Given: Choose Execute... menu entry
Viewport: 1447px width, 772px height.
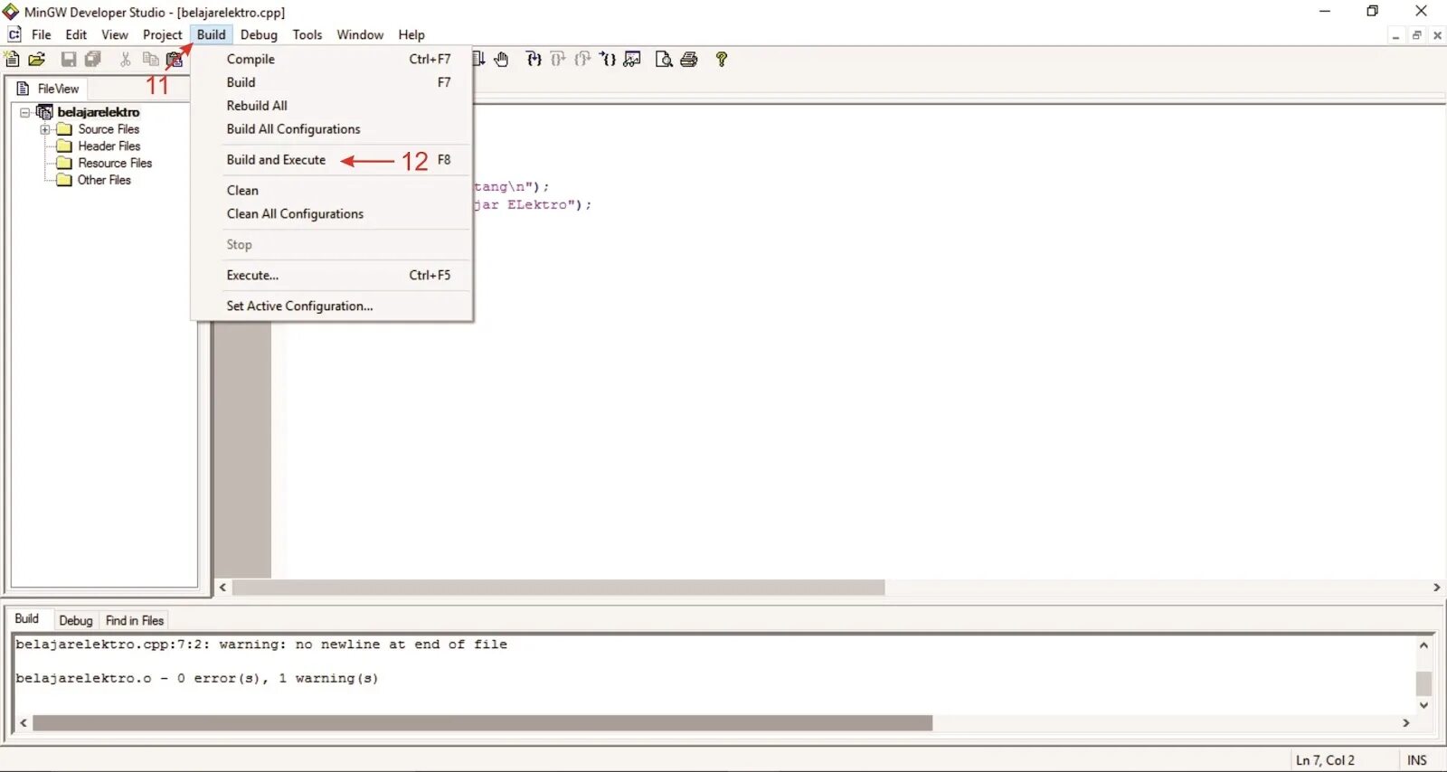Looking at the screenshot, I should 332,276.
